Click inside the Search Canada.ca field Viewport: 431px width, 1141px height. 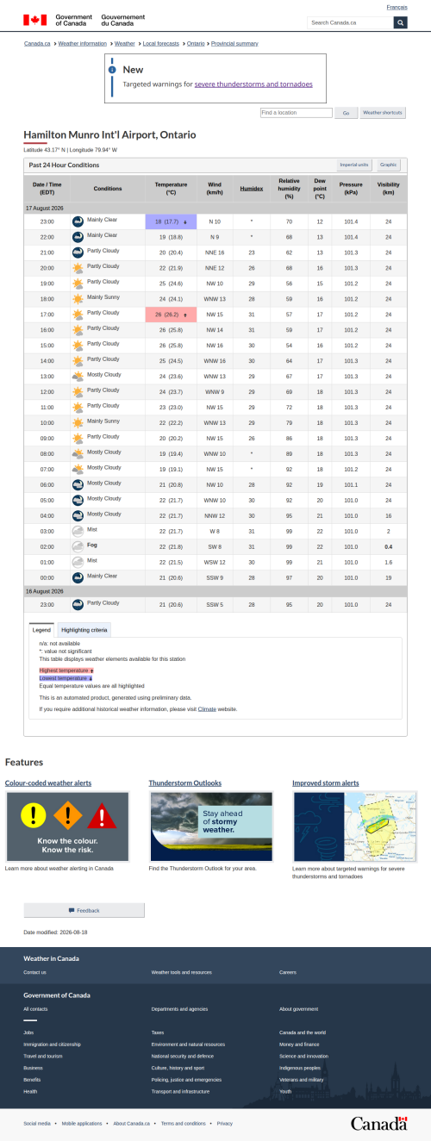click(351, 22)
